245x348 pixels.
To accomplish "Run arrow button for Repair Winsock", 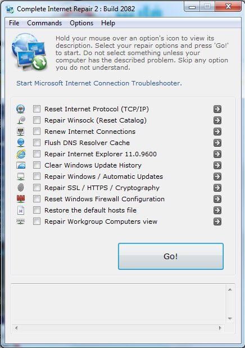I will [x=217, y=120].
